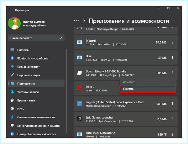Click the search magnifier icon in Найти параметр

(x=60, y=38)
